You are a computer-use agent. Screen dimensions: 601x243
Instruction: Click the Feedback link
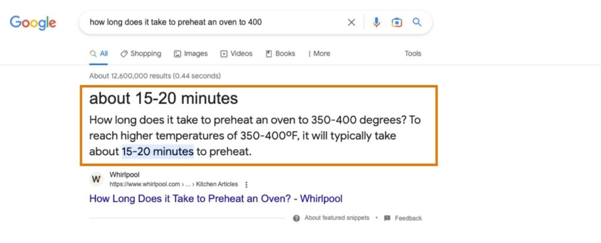[x=408, y=218]
